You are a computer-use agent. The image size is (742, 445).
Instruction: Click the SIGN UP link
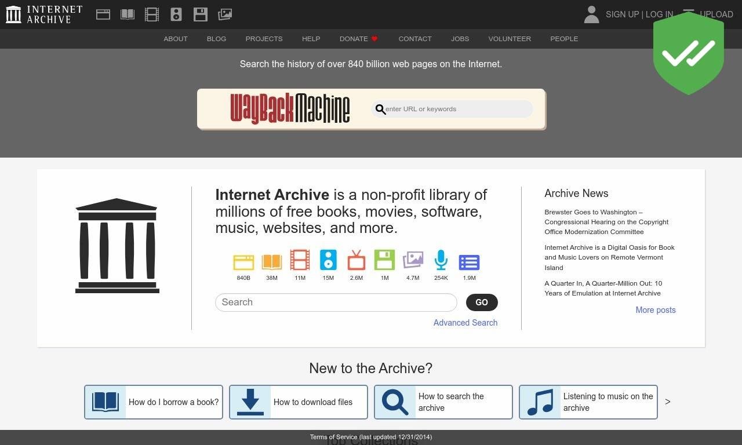623,14
